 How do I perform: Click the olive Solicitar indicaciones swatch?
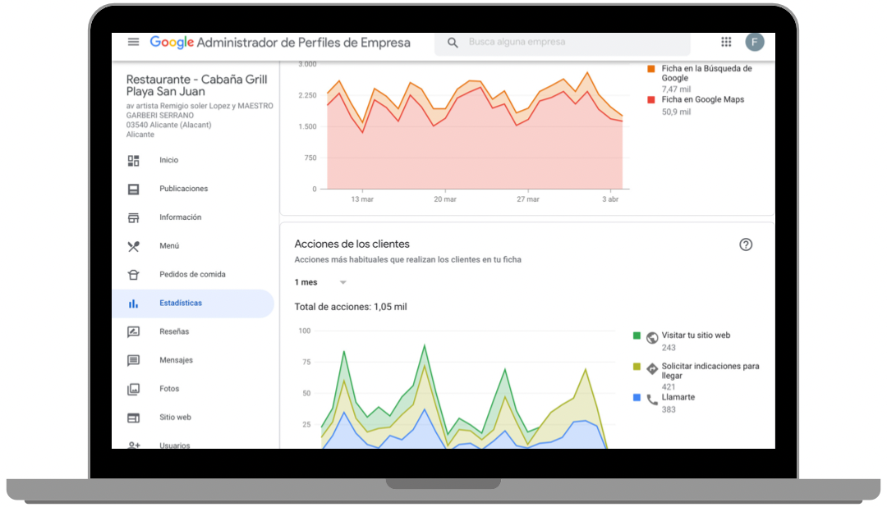[637, 367]
